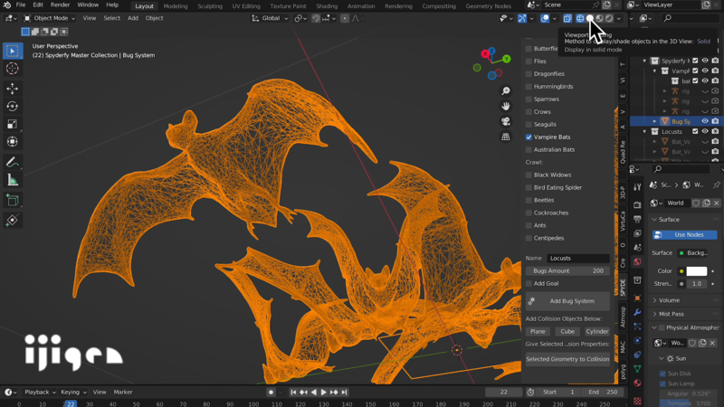Check the Australian Bats checkbox

click(529, 149)
